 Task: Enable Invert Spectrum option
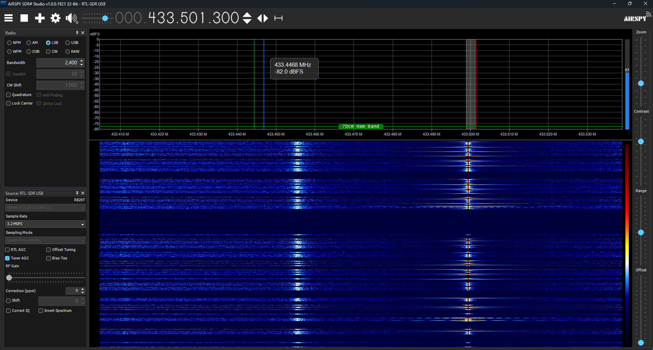[41, 311]
